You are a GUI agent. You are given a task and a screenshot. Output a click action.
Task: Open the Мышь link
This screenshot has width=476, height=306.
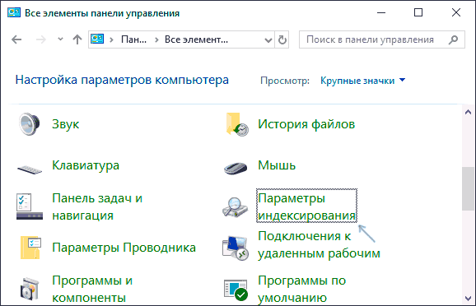(x=277, y=165)
